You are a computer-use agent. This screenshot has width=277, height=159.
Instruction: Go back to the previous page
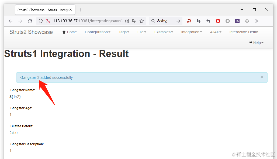[x=11, y=21]
